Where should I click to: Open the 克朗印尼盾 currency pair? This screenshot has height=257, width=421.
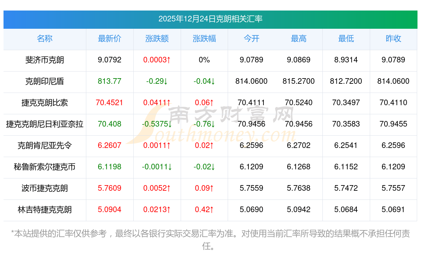coord(45,81)
